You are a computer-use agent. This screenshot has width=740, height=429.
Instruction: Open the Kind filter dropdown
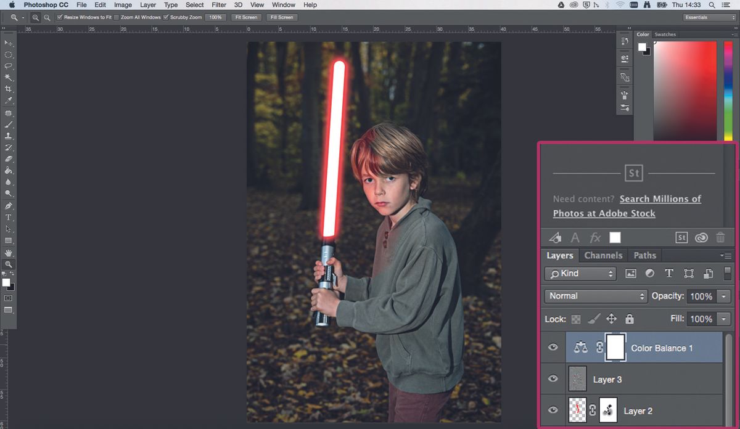[x=580, y=273]
